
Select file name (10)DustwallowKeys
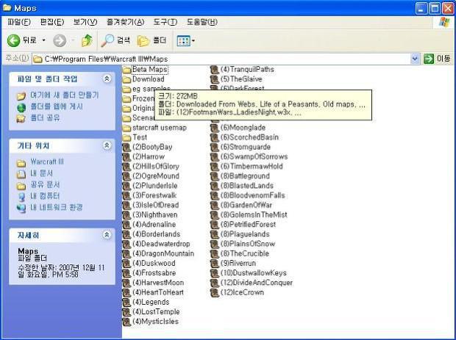(254, 273)
